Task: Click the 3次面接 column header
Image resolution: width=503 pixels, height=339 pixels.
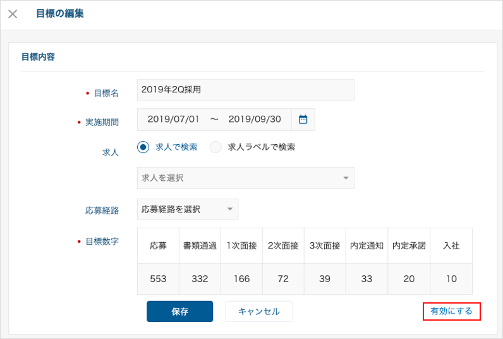Action: click(x=325, y=246)
